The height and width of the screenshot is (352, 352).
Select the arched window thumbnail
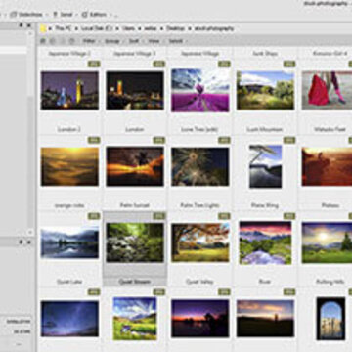[x=330, y=319]
